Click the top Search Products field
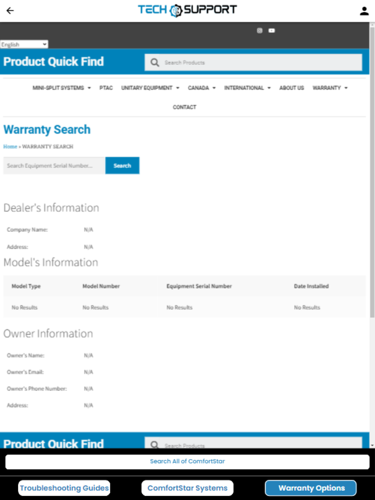The image size is (375, 500). click(253, 63)
